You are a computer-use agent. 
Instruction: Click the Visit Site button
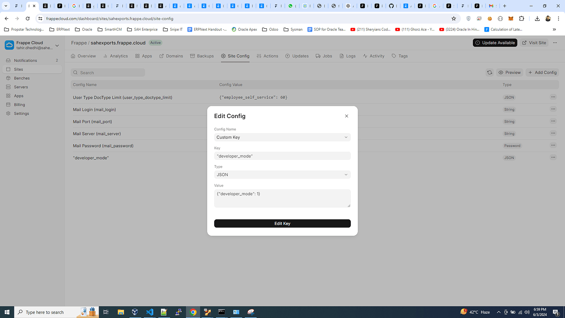[534, 43]
